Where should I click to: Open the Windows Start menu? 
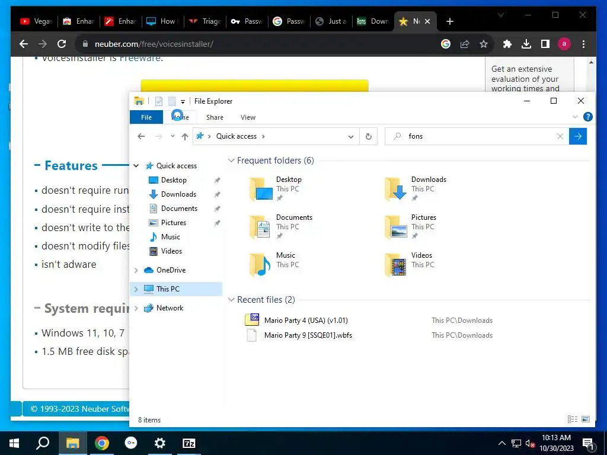(x=14, y=443)
